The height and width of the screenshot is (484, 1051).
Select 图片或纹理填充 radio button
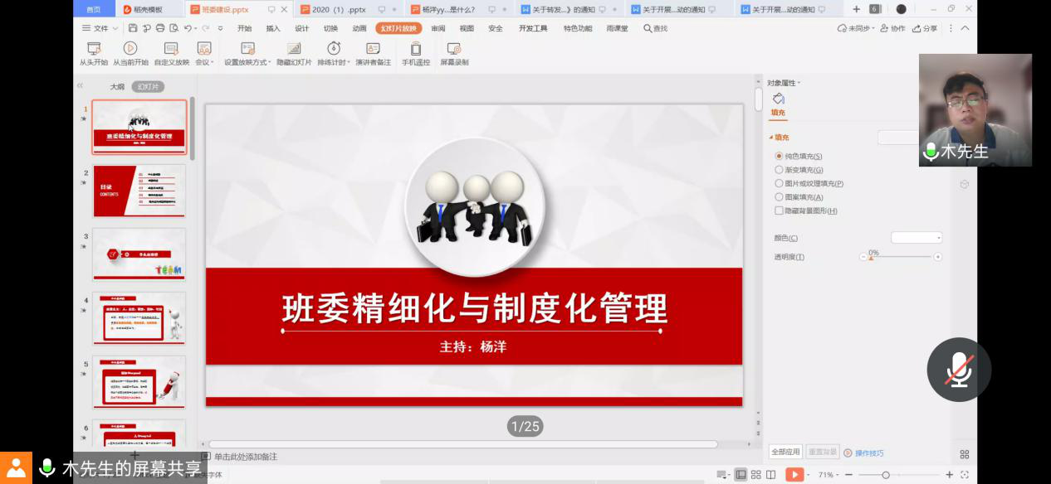779,183
